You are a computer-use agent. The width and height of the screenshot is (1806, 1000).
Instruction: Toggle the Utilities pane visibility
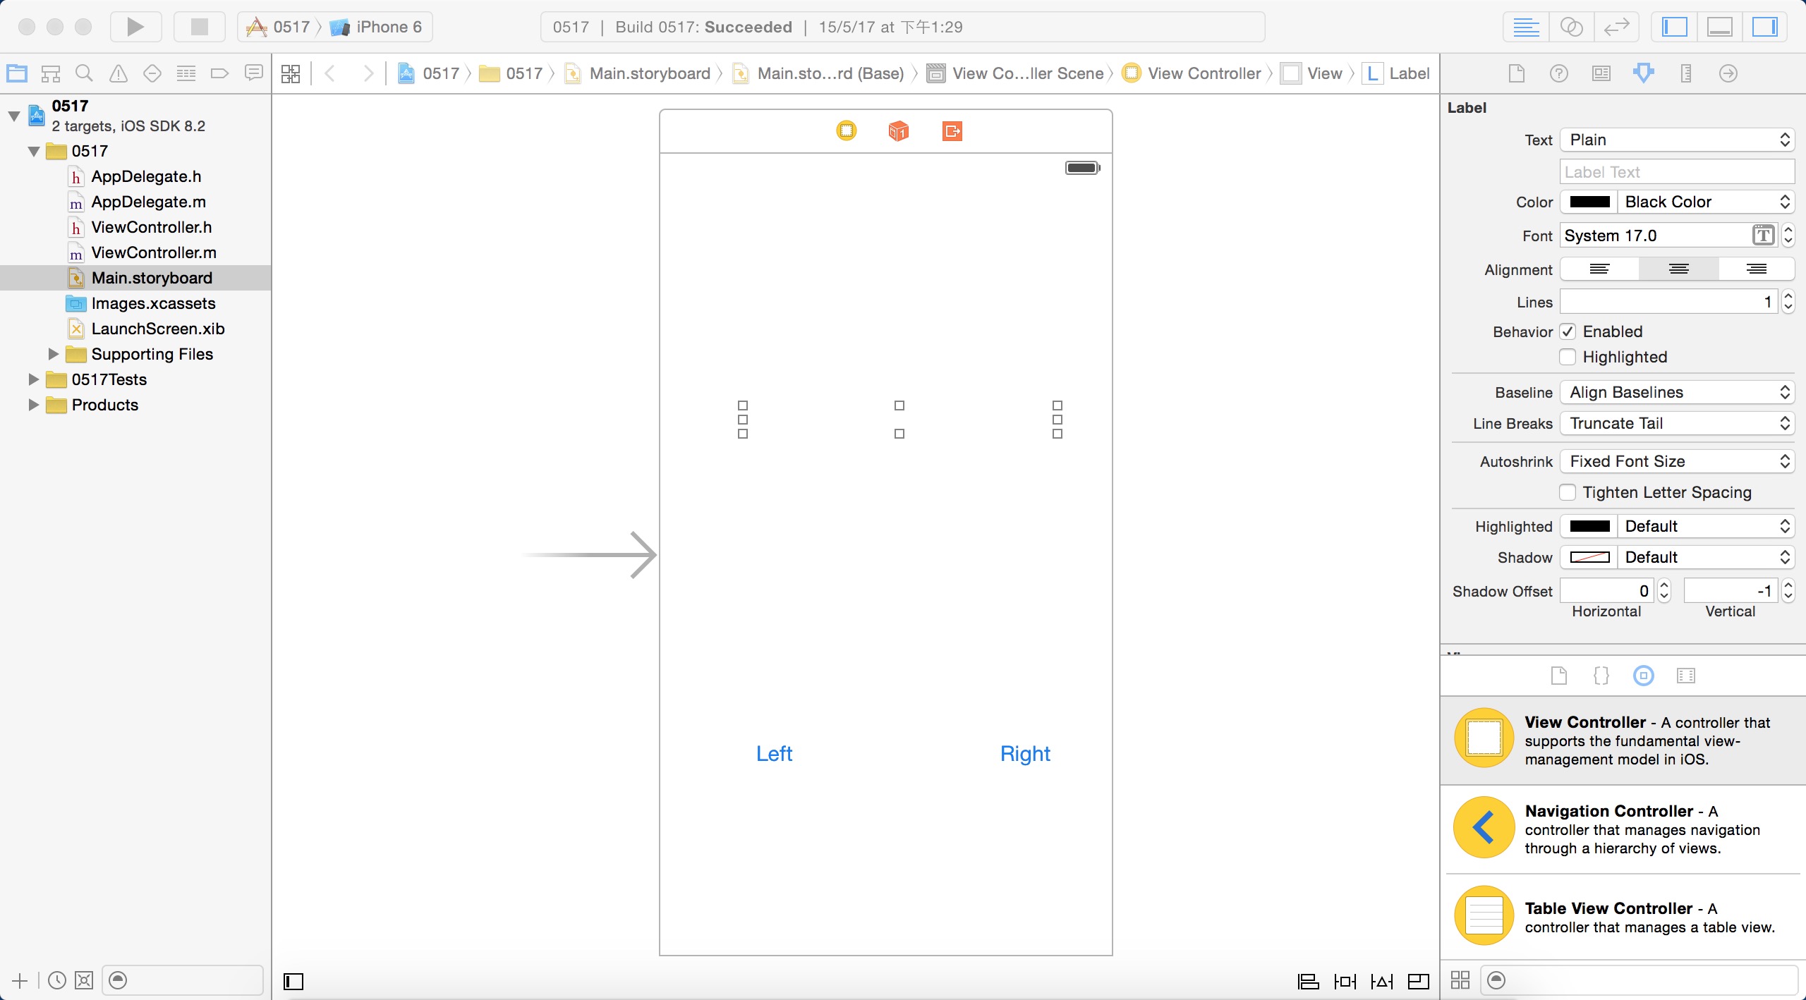(1764, 28)
